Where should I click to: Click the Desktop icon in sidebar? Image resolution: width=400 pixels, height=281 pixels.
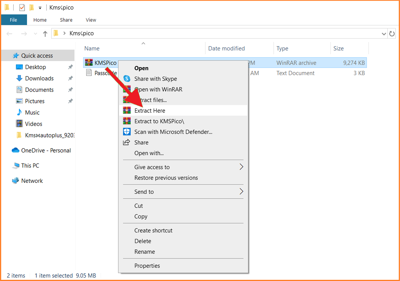tap(19, 67)
